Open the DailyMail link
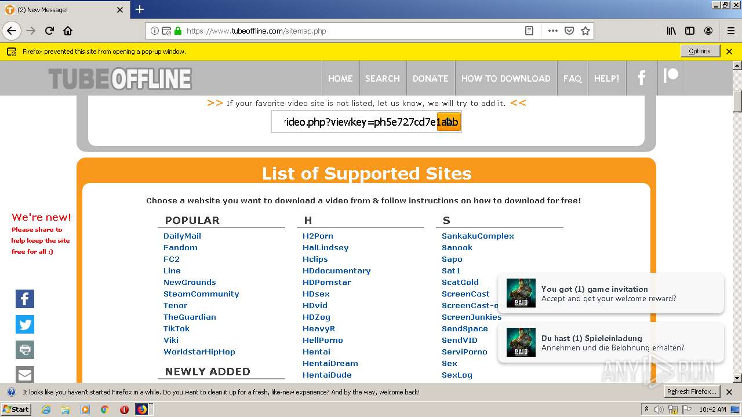Screen dimensions: 742x417 tap(182, 236)
